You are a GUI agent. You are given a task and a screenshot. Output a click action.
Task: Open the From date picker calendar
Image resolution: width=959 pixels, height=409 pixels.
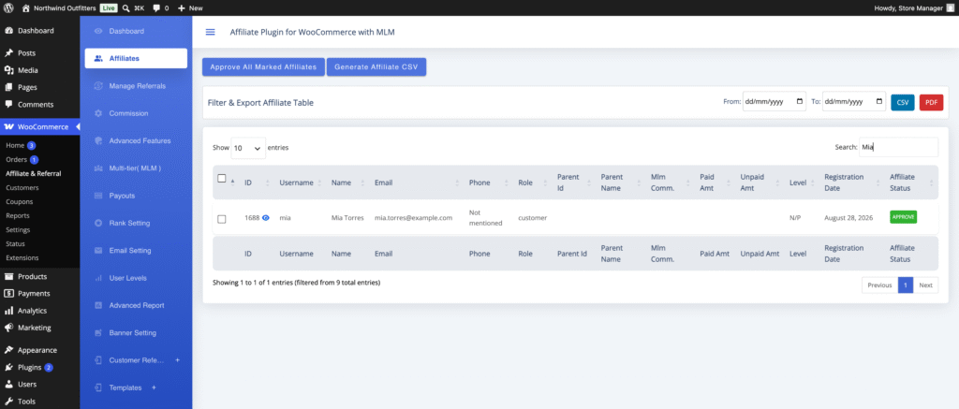coord(800,102)
